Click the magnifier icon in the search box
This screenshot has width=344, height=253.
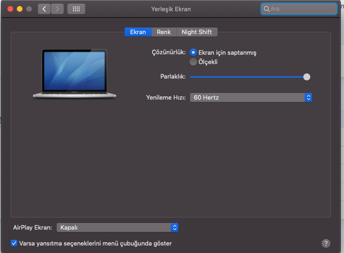pyautogui.click(x=266, y=9)
